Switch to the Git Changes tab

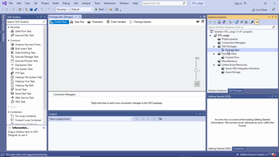click(235, 91)
